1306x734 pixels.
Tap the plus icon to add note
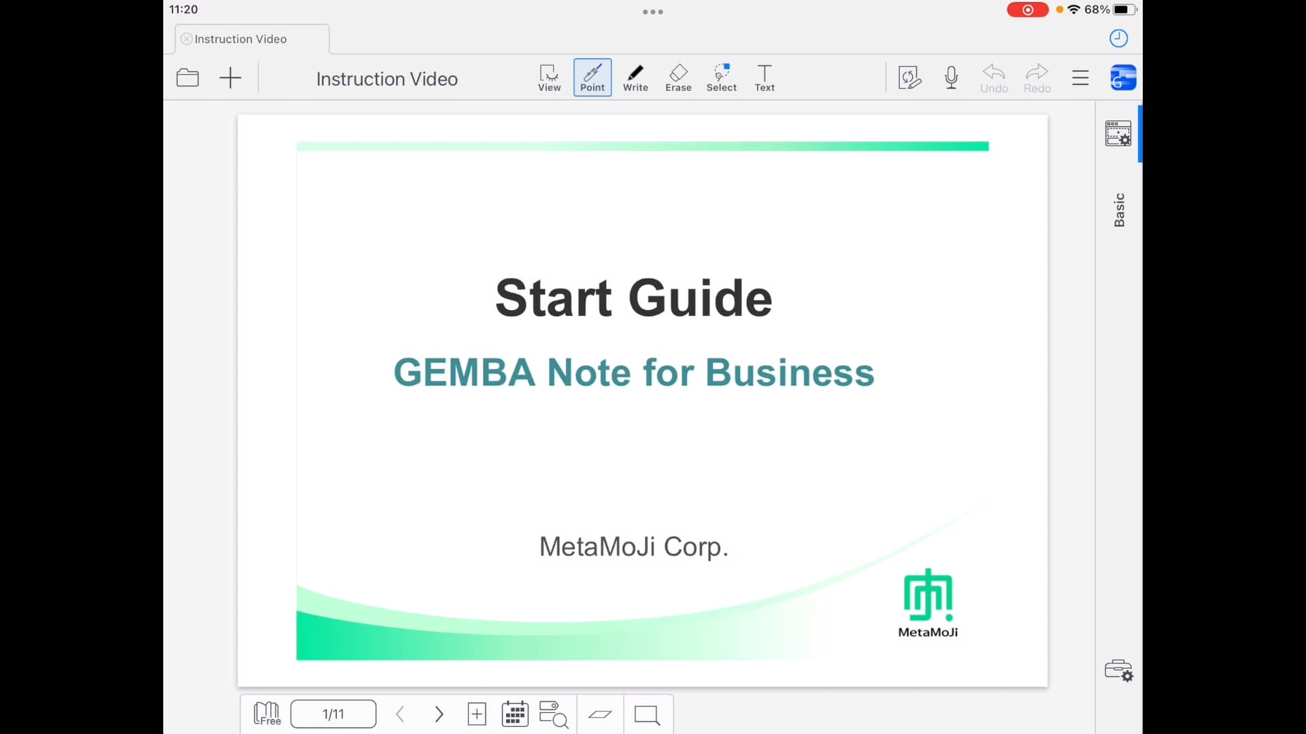pos(231,77)
